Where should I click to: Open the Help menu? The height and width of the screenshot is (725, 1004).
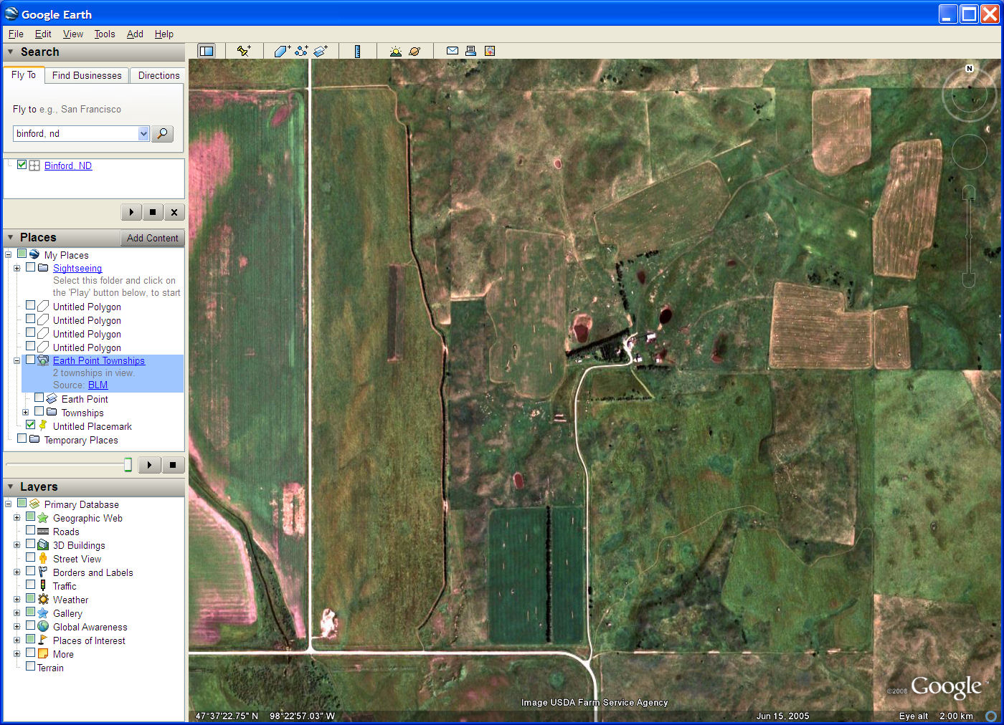point(164,34)
